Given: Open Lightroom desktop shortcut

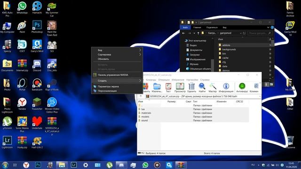Looking at the screenshot, I should [x=8, y=142].
